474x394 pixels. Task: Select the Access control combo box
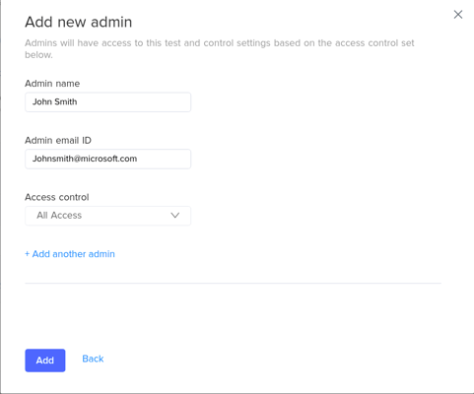[x=108, y=216]
